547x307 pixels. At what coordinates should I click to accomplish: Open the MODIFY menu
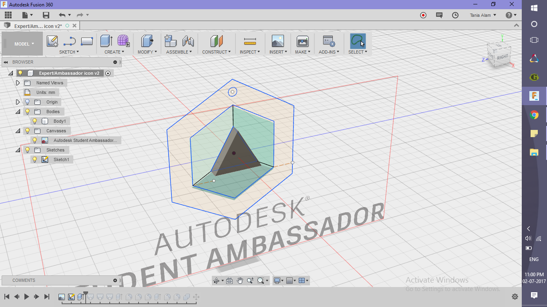147,52
